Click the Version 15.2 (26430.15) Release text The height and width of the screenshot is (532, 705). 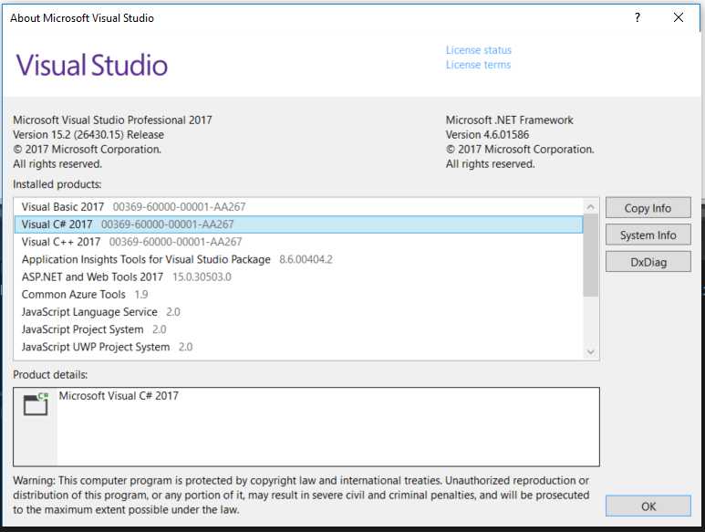(88, 134)
